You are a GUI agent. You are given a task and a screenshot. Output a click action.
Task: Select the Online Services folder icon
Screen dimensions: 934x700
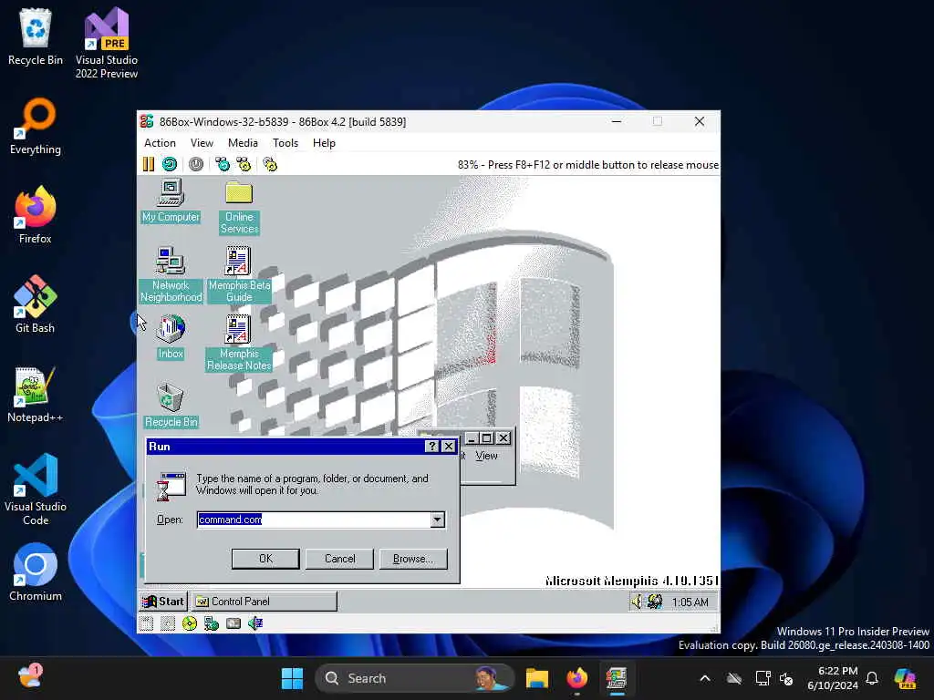[239, 207]
